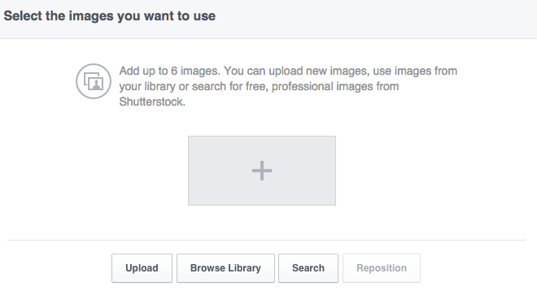
Task: Browse your image library
Action: coord(225,268)
